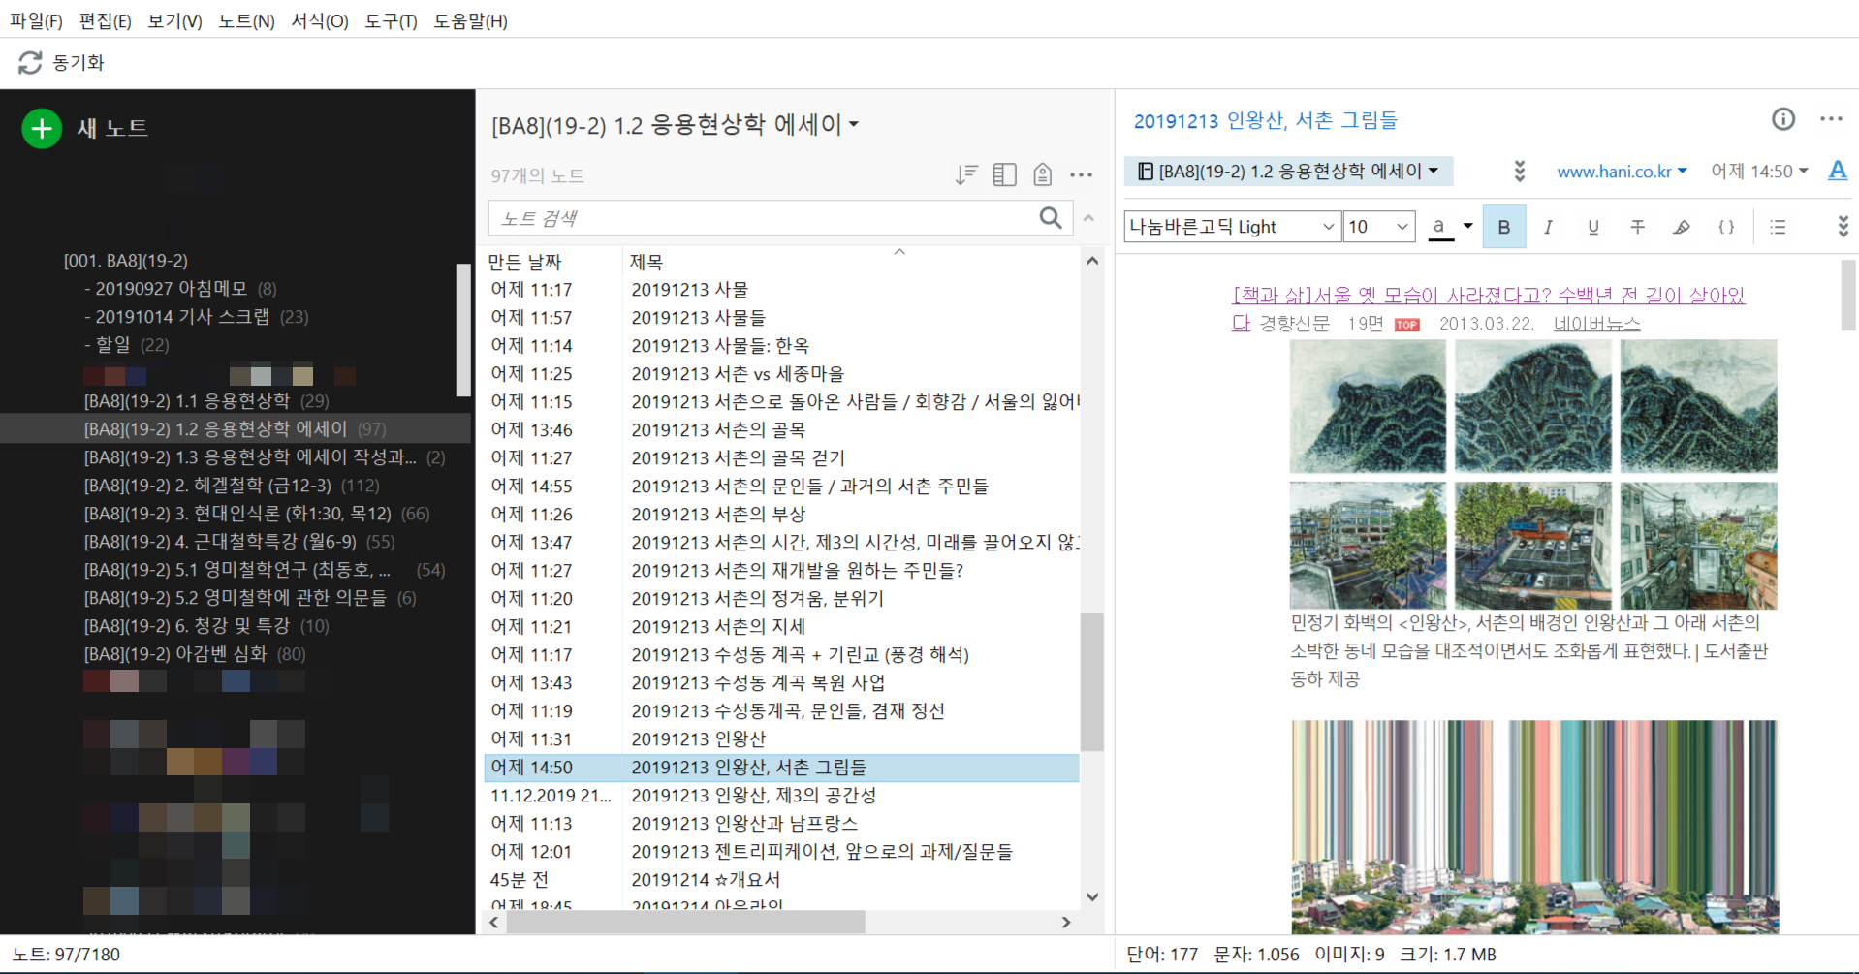Click the reminder icon above the note list
This screenshot has width=1859, height=974.
[1043, 174]
